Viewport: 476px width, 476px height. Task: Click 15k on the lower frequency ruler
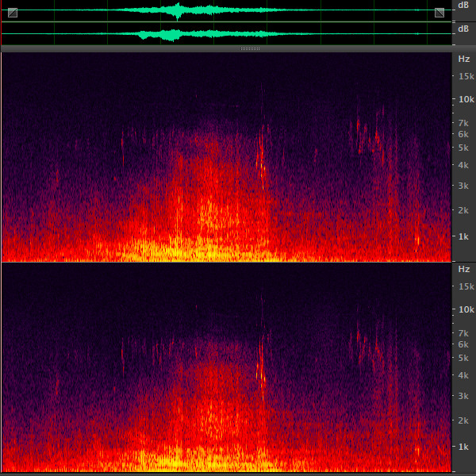[465, 286]
